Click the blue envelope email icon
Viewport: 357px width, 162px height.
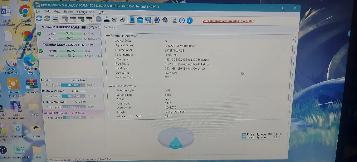point(140,20)
